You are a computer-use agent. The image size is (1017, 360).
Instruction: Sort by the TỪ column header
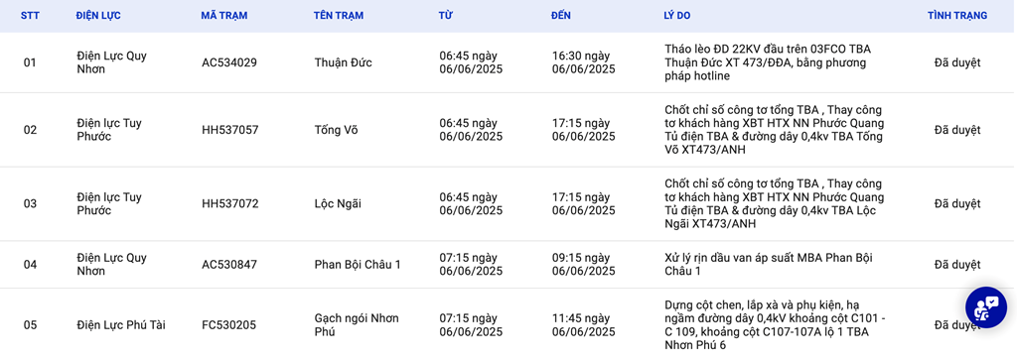pyautogui.click(x=446, y=16)
